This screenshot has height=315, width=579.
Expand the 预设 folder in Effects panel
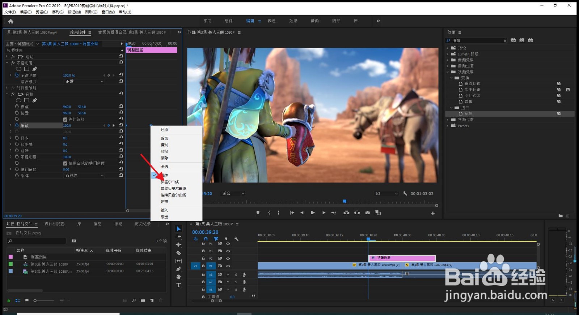448,48
